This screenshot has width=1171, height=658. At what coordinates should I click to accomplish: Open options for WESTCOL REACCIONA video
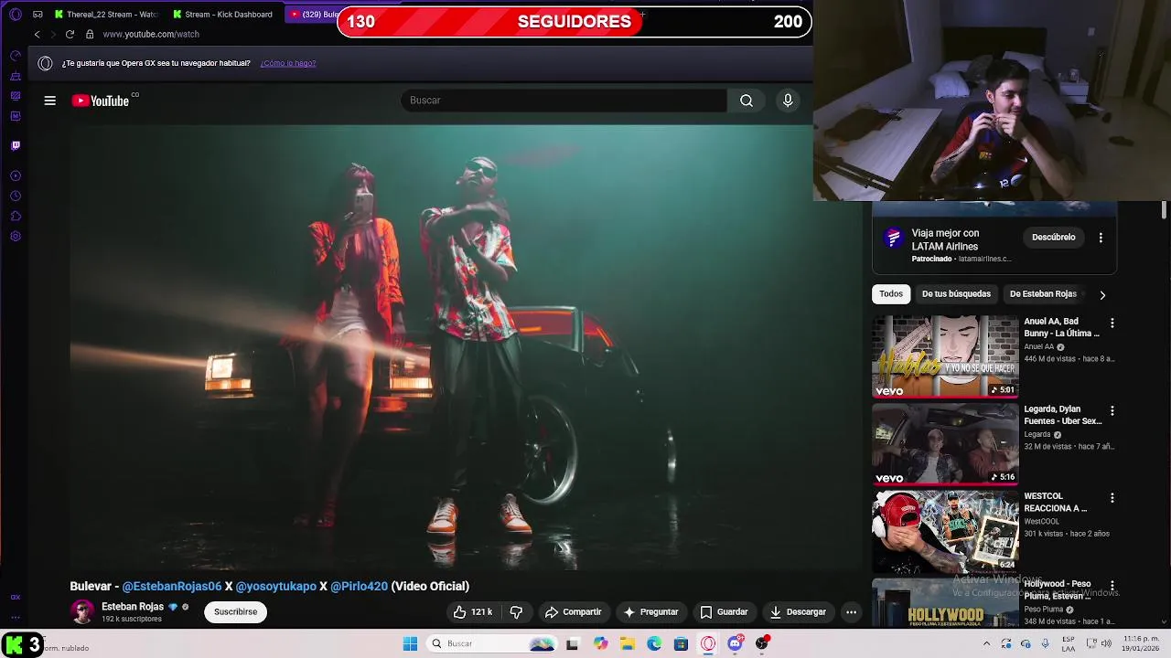coord(1112,498)
